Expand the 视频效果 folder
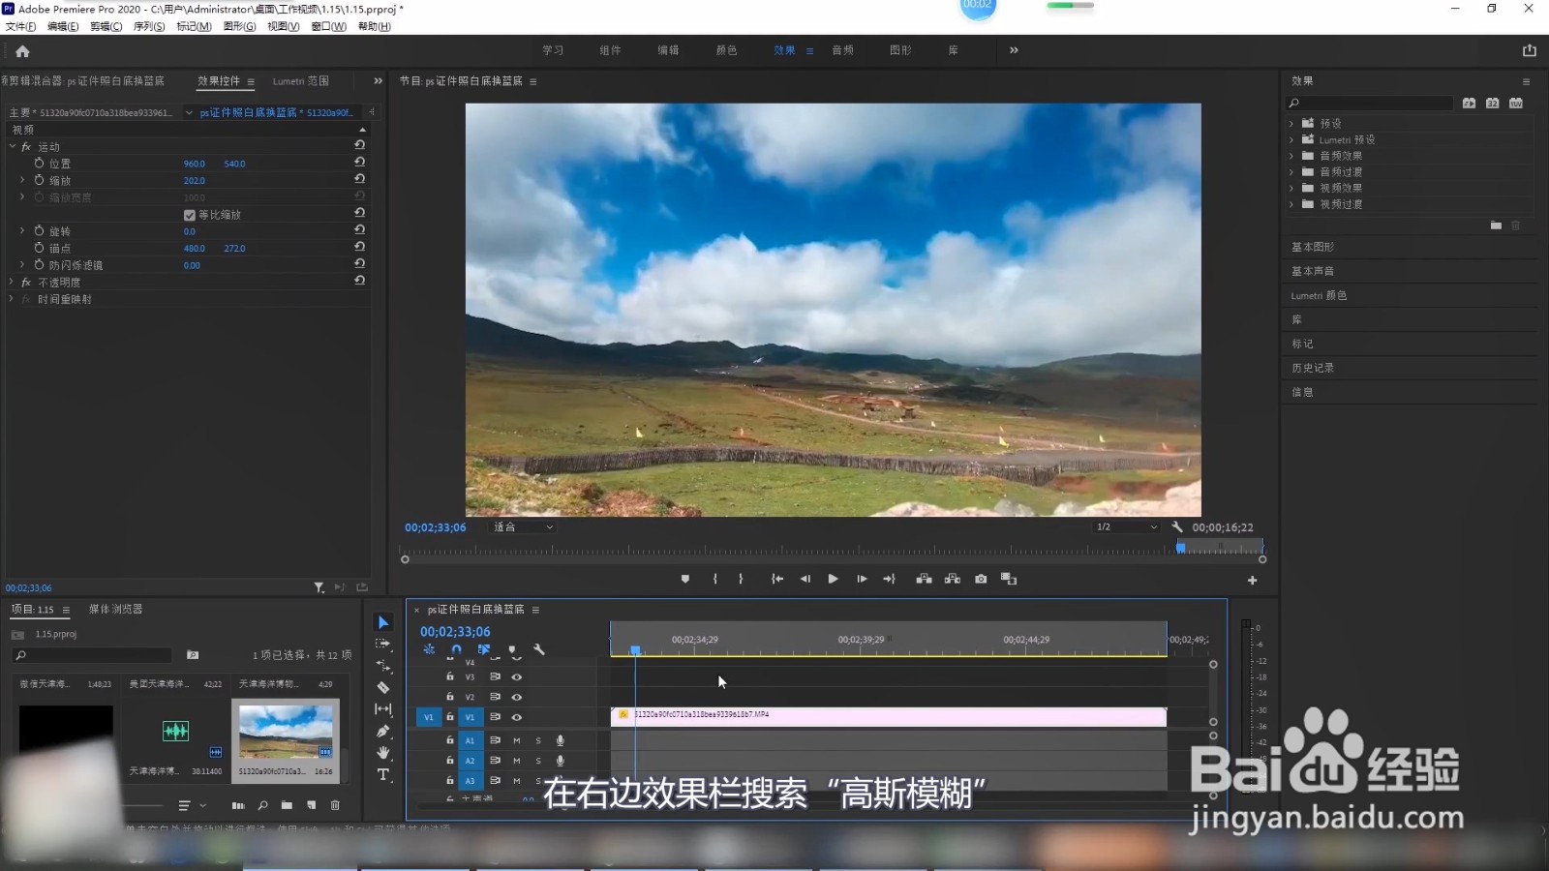This screenshot has height=871, width=1549. (x=1291, y=188)
